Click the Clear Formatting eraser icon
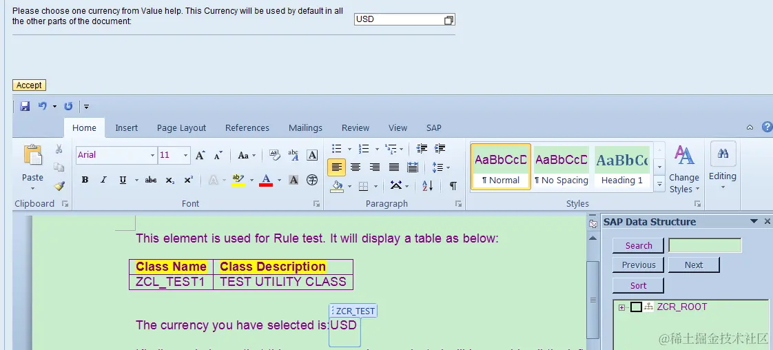Screen dimensions: 773x350 (275, 155)
